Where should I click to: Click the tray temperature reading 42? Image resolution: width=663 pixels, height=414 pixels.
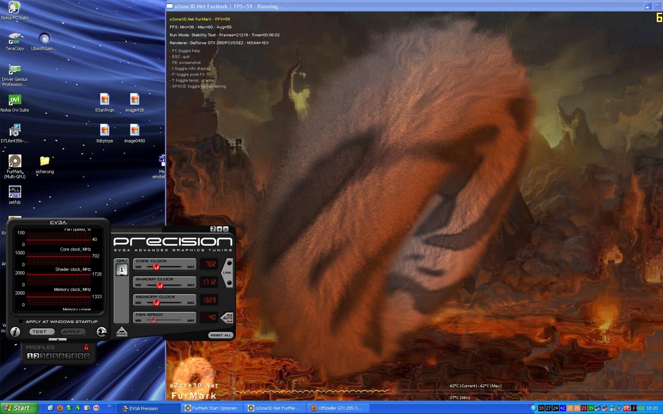click(x=562, y=408)
